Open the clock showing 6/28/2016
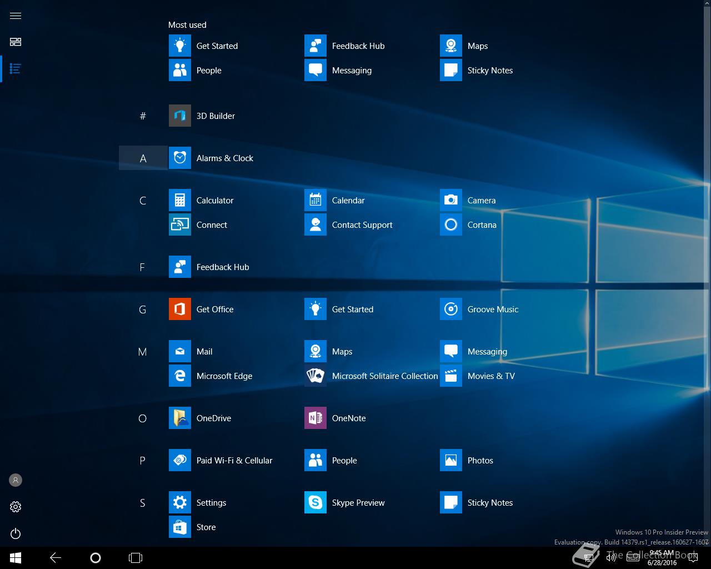 point(662,558)
